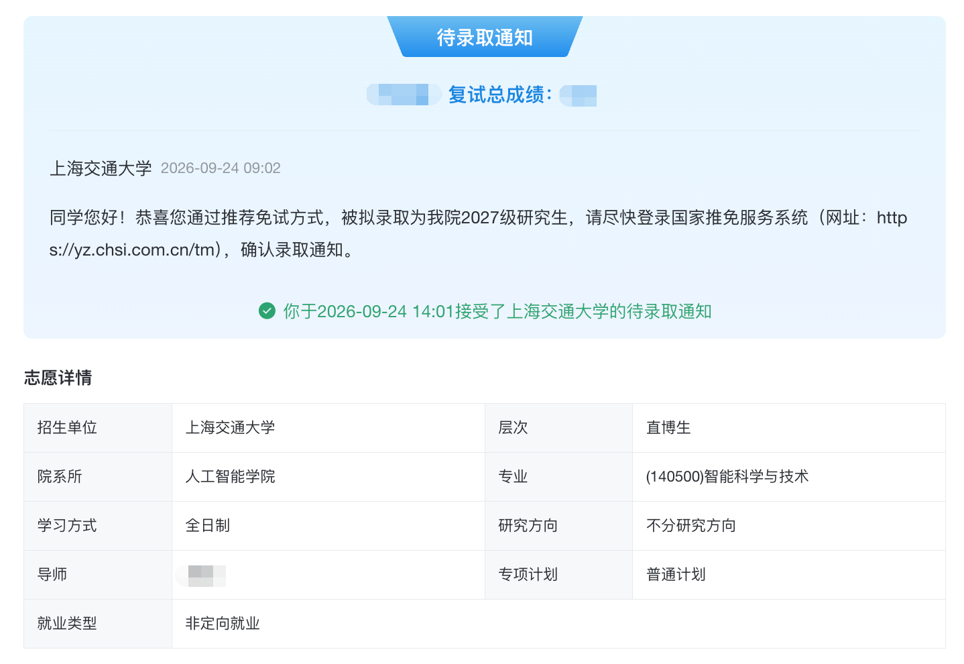Click the 志愿详情 section heading
Viewport: 964px width, 664px height.
point(58,378)
